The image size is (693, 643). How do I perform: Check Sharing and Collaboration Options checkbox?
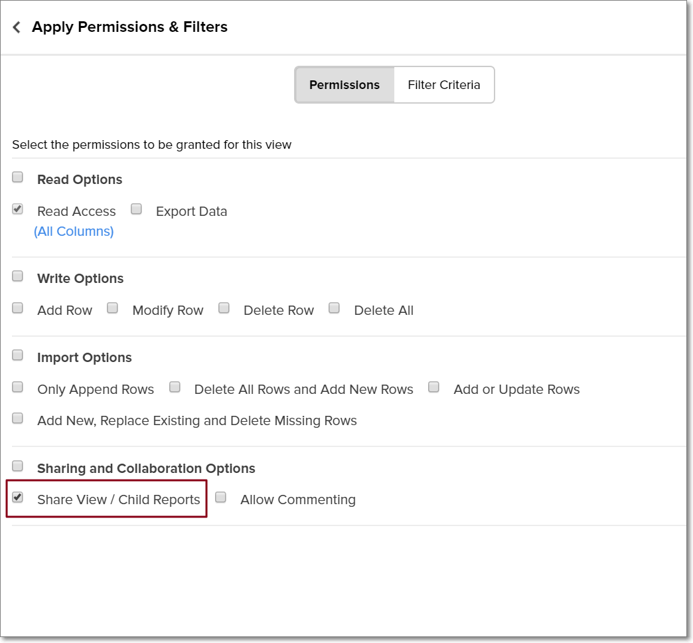18,466
